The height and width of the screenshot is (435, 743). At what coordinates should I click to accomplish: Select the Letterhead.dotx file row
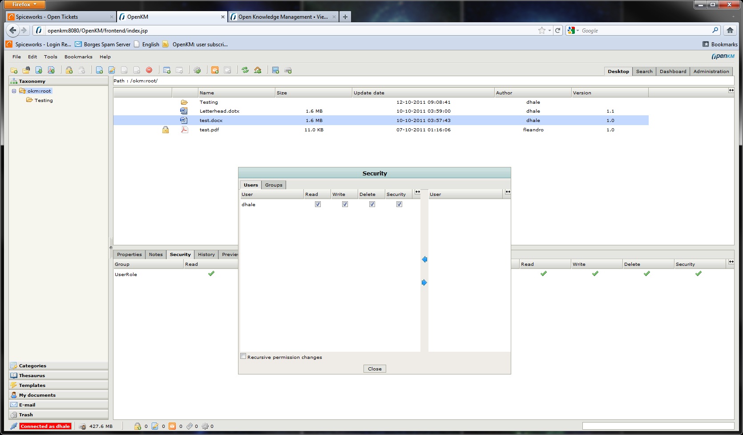tap(219, 111)
